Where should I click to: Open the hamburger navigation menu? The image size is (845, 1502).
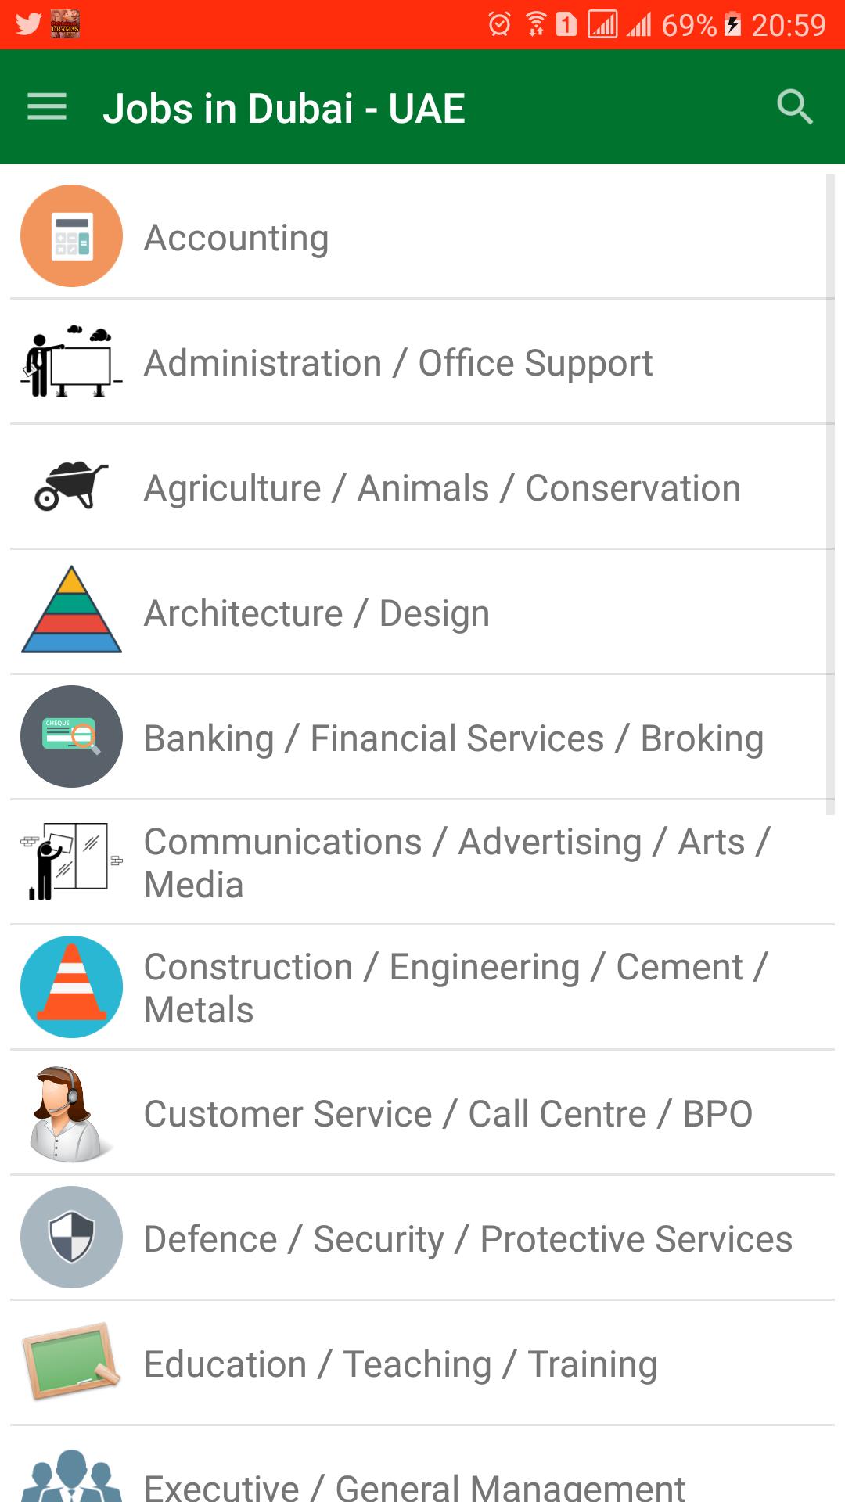[47, 107]
